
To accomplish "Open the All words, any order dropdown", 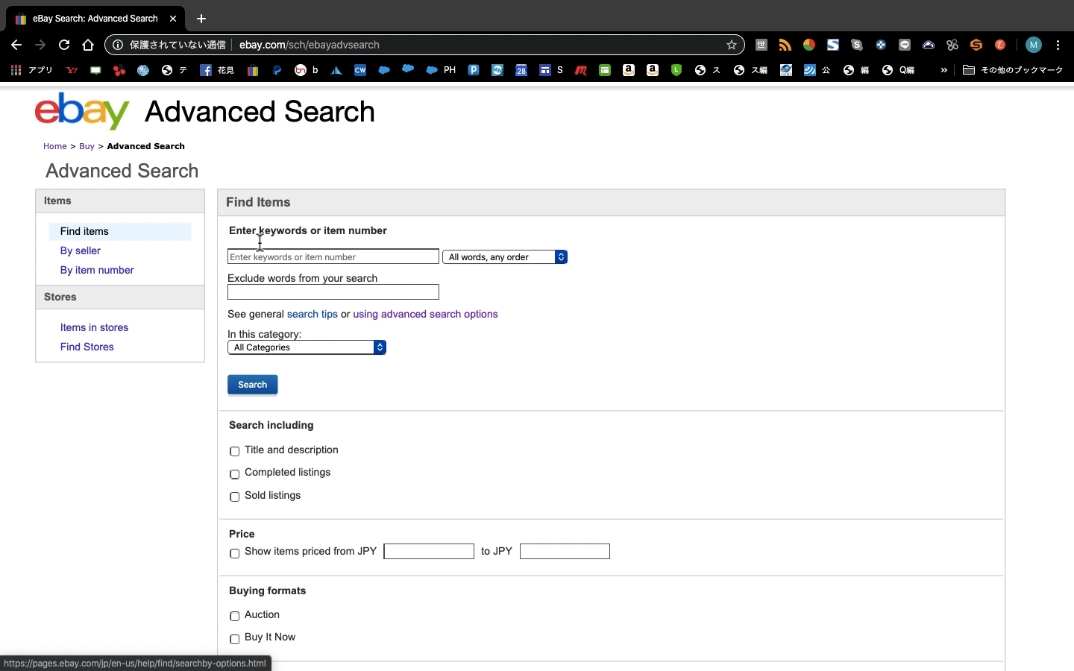I will click(505, 257).
